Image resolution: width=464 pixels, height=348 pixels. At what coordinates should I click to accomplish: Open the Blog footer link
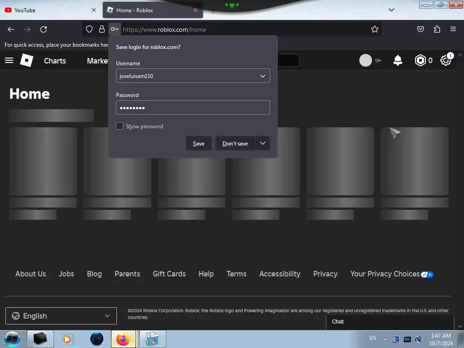[94, 274]
